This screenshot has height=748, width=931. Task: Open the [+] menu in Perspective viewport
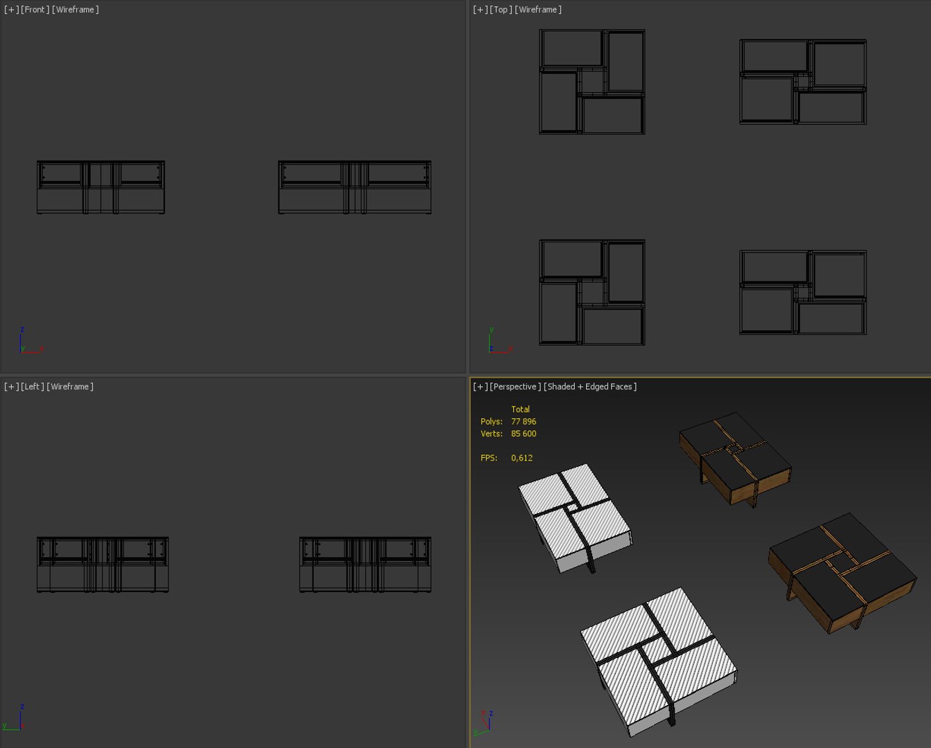click(x=481, y=386)
